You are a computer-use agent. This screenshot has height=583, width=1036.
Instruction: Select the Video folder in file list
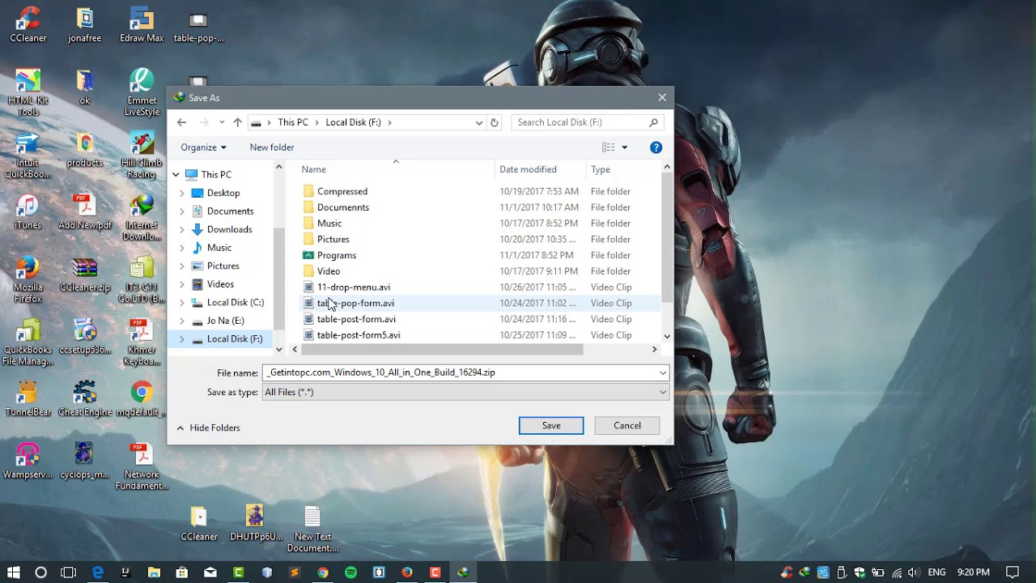click(x=329, y=271)
